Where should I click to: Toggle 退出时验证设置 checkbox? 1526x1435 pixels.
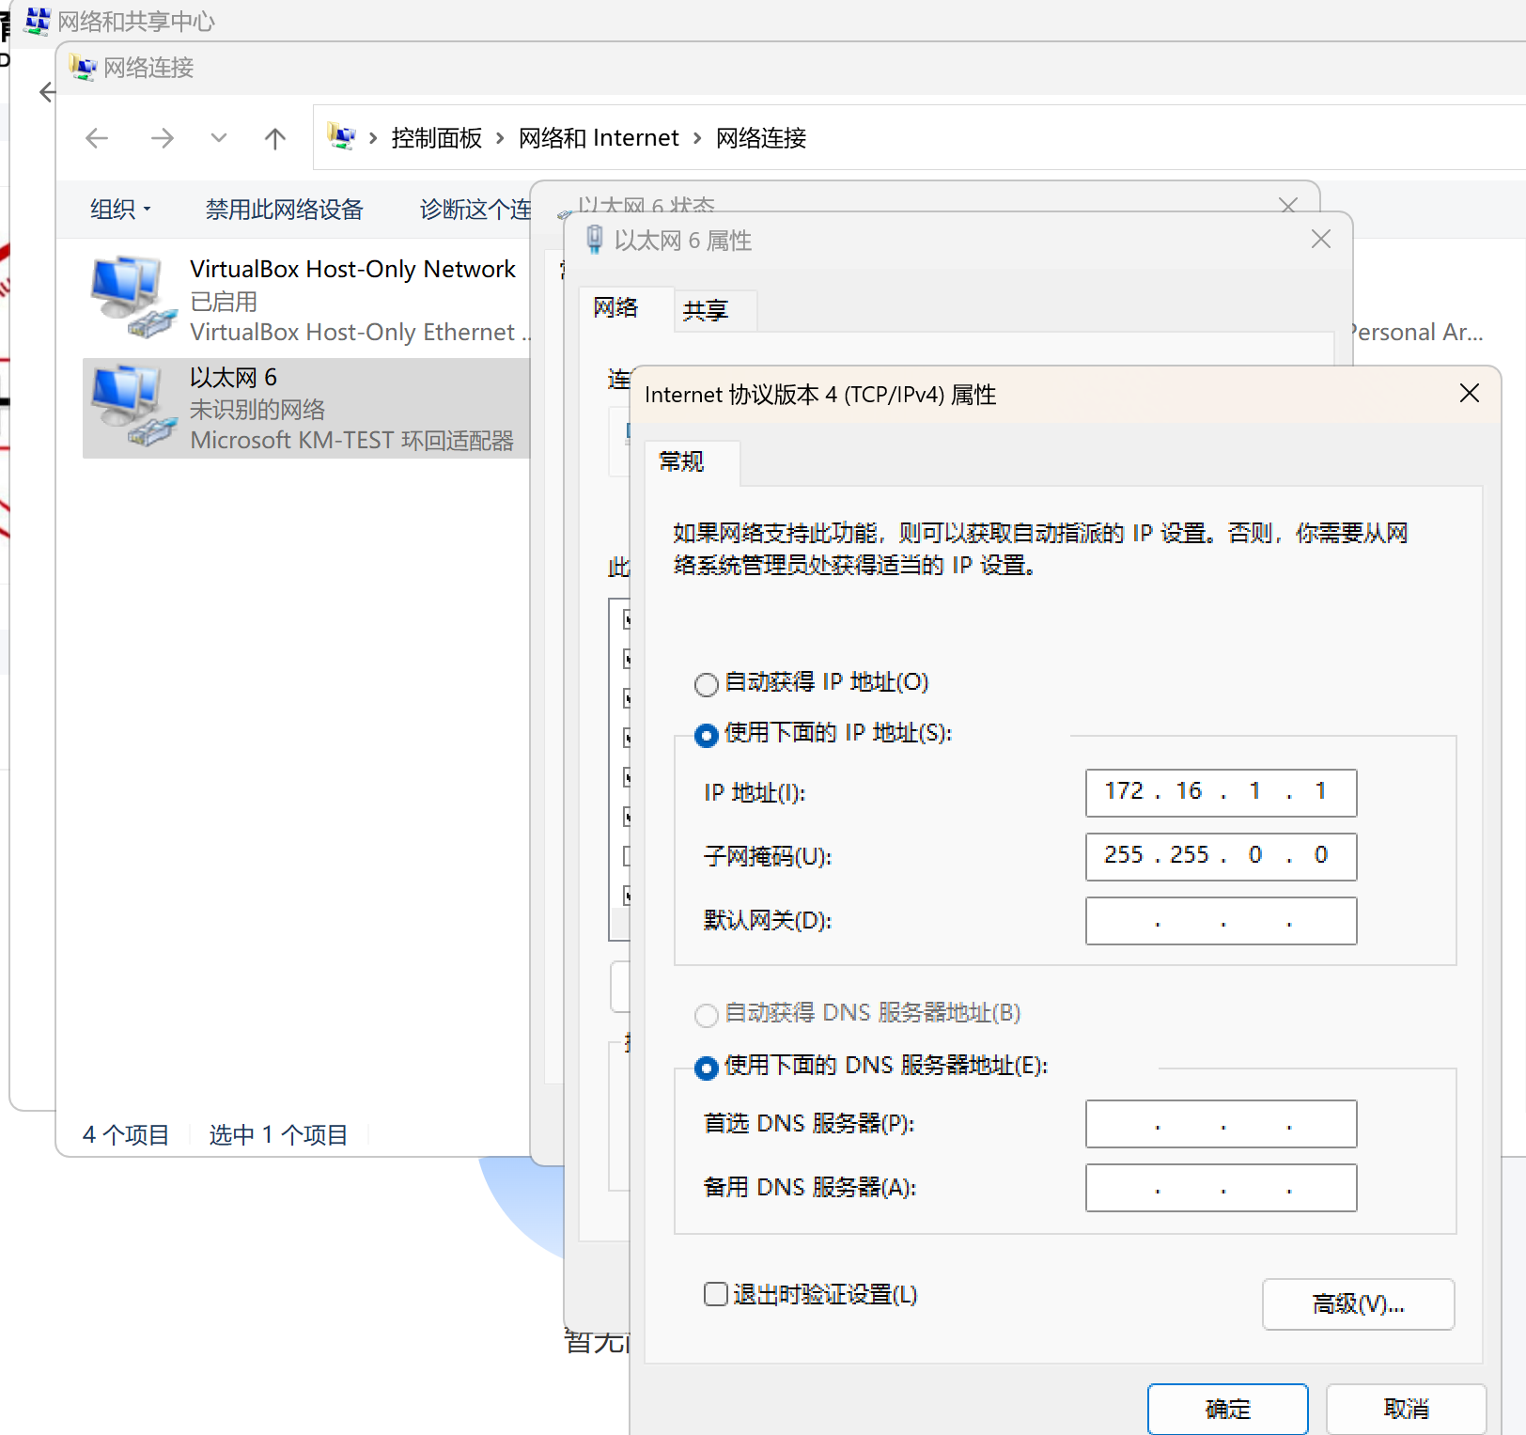716,1294
